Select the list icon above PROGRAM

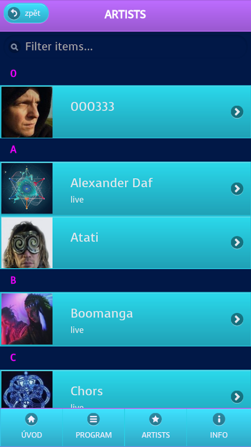point(93,419)
